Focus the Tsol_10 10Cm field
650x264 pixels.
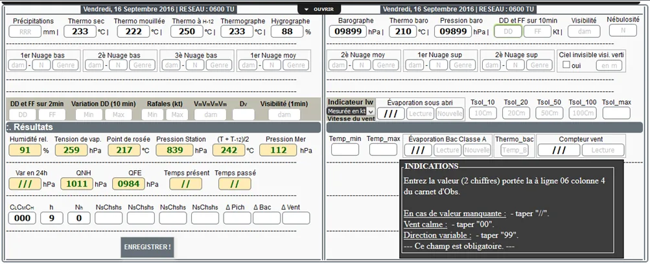pyautogui.click(x=483, y=113)
